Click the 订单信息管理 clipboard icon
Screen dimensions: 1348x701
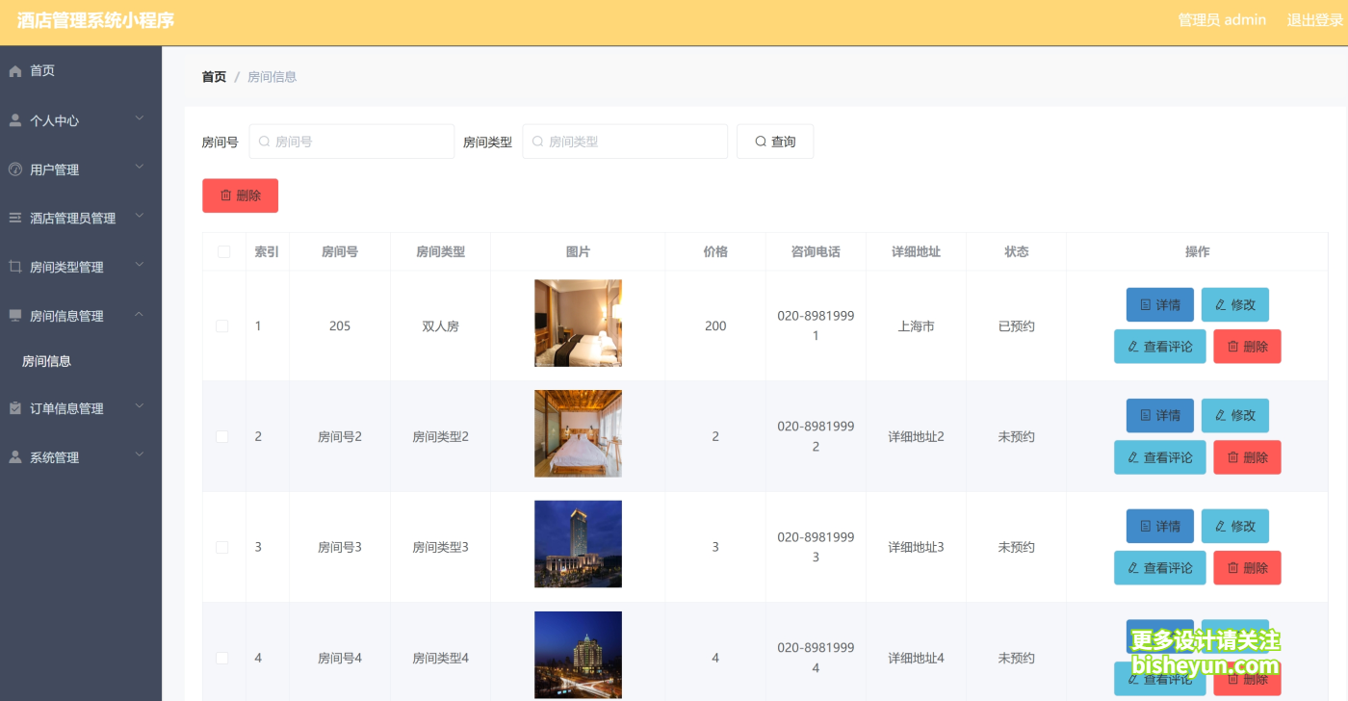14,407
